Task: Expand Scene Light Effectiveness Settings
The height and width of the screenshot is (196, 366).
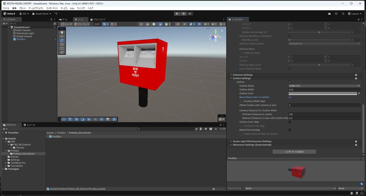Action: click(231, 141)
